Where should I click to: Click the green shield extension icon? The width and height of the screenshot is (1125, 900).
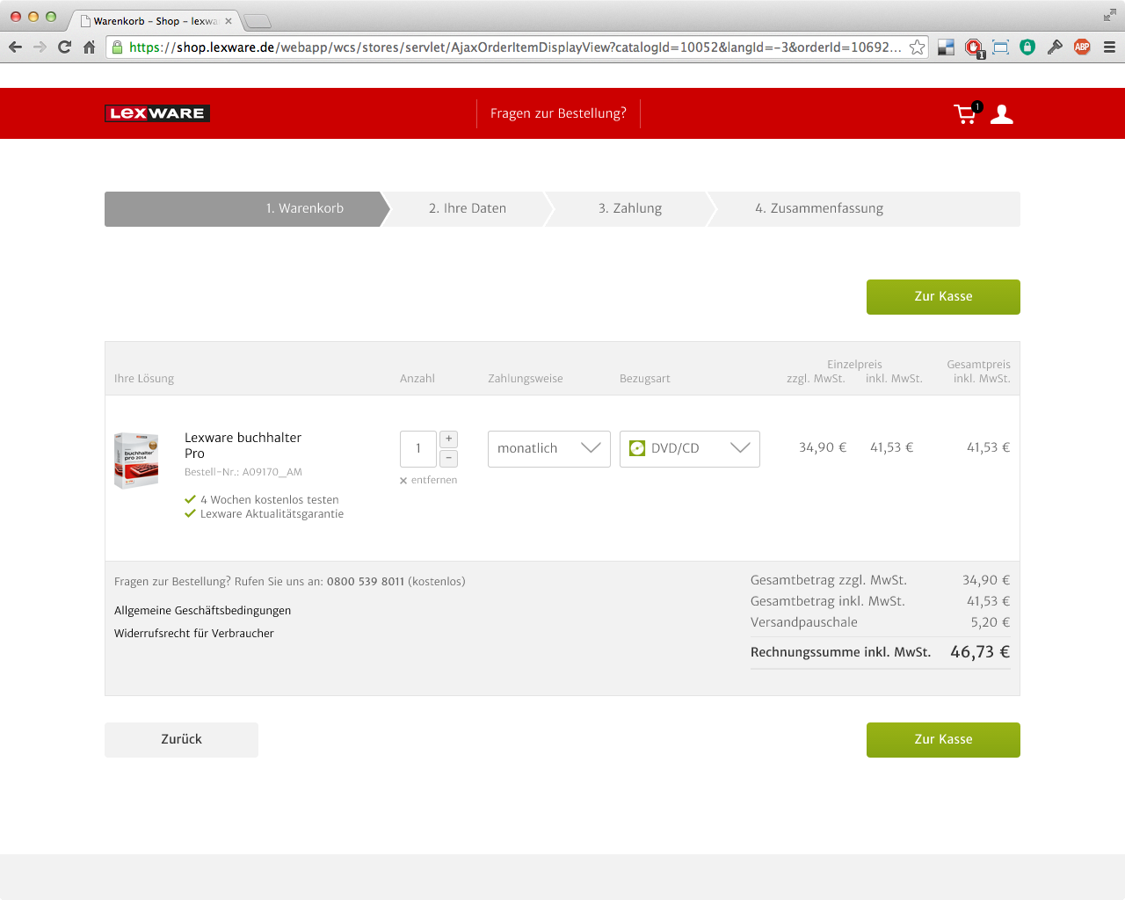(x=1027, y=47)
